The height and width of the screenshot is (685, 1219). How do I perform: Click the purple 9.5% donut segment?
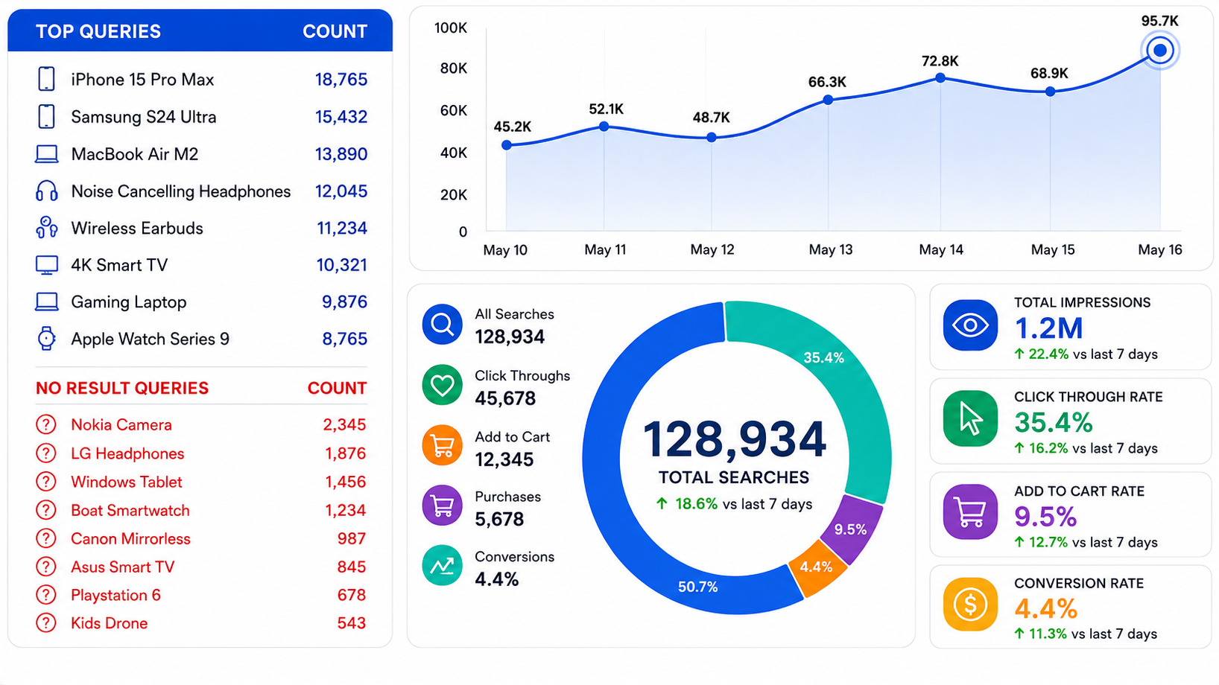(x=853, y=530)
